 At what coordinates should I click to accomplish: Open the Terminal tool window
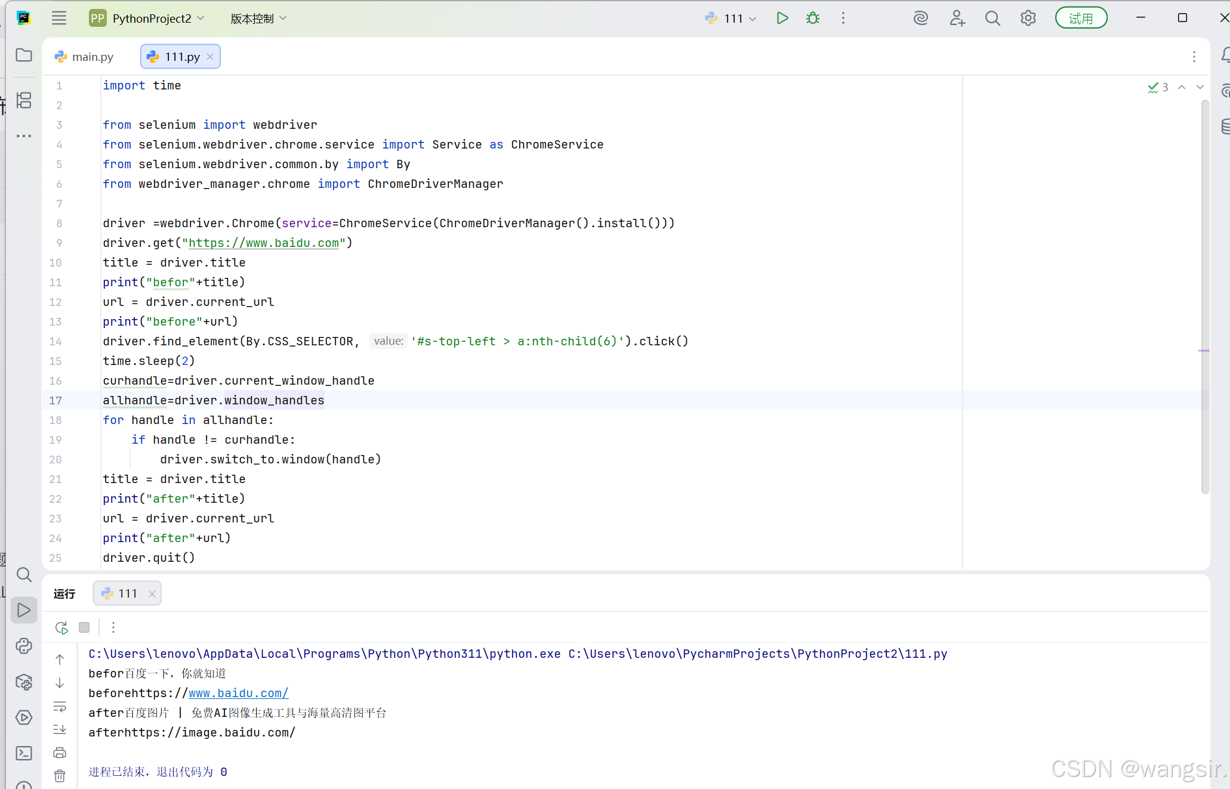tap(24, 753)
